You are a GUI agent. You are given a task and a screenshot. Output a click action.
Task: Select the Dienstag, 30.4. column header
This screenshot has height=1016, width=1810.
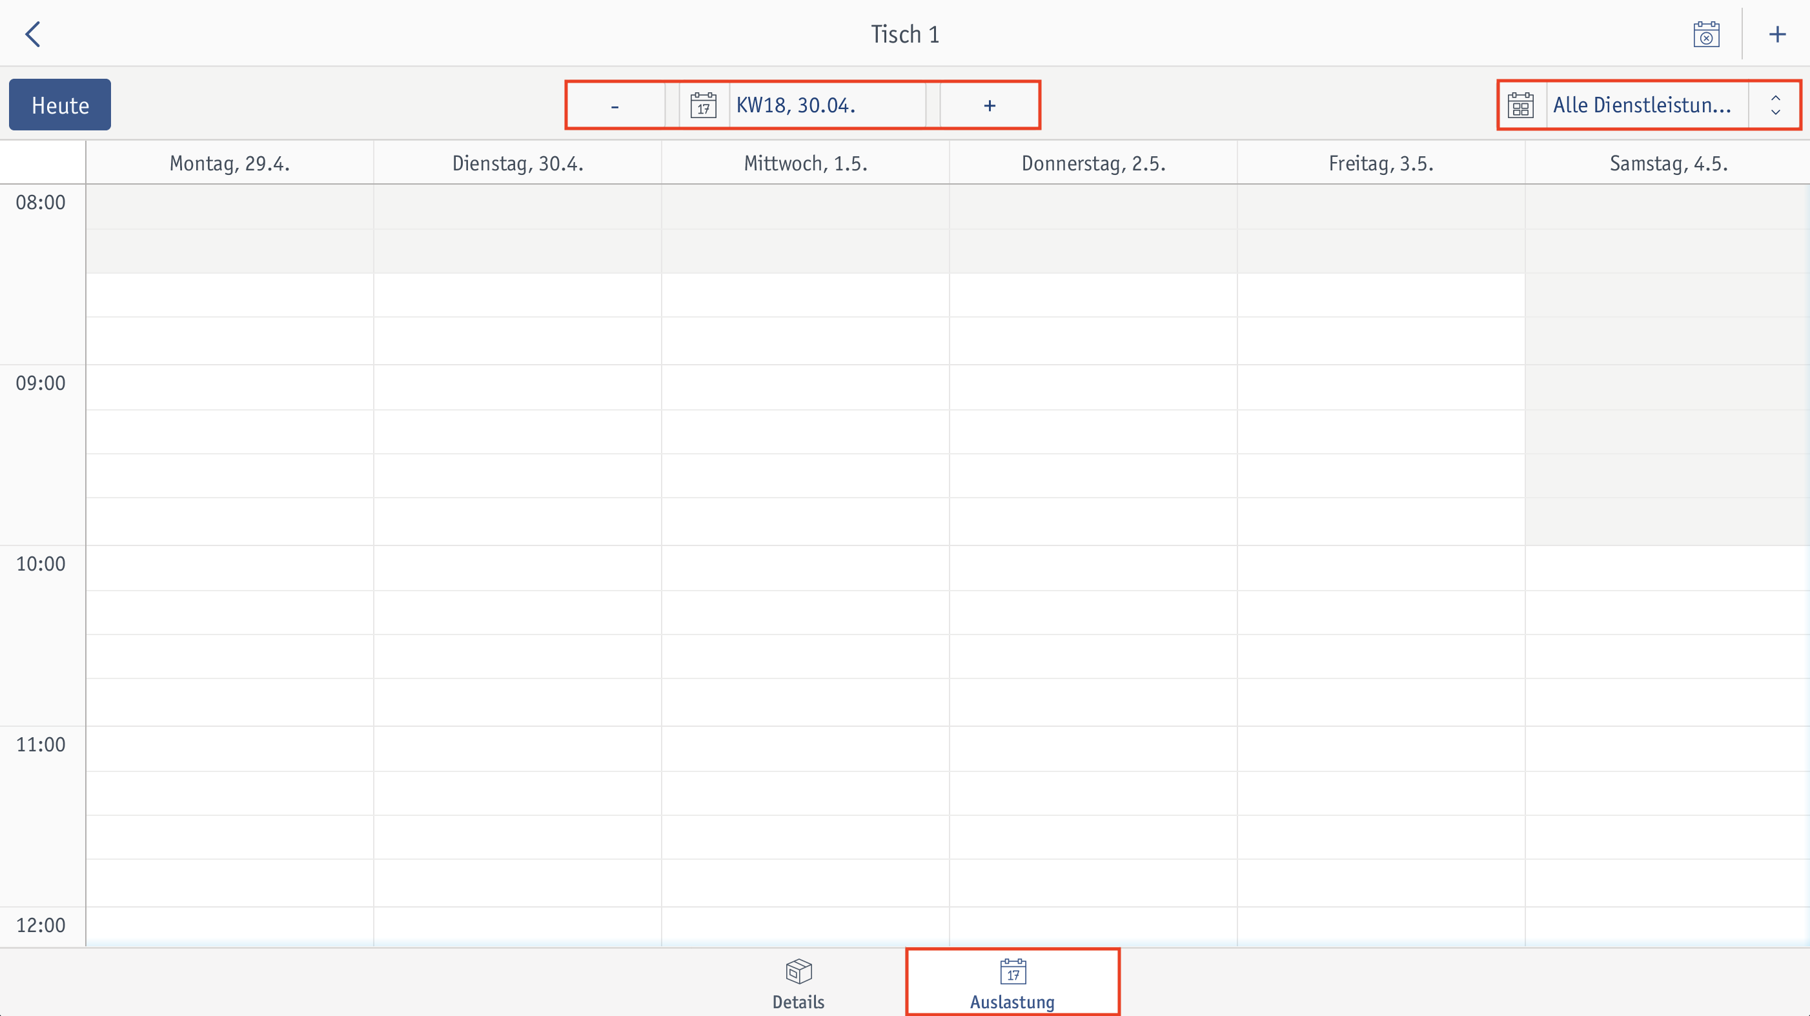(518, 163)
